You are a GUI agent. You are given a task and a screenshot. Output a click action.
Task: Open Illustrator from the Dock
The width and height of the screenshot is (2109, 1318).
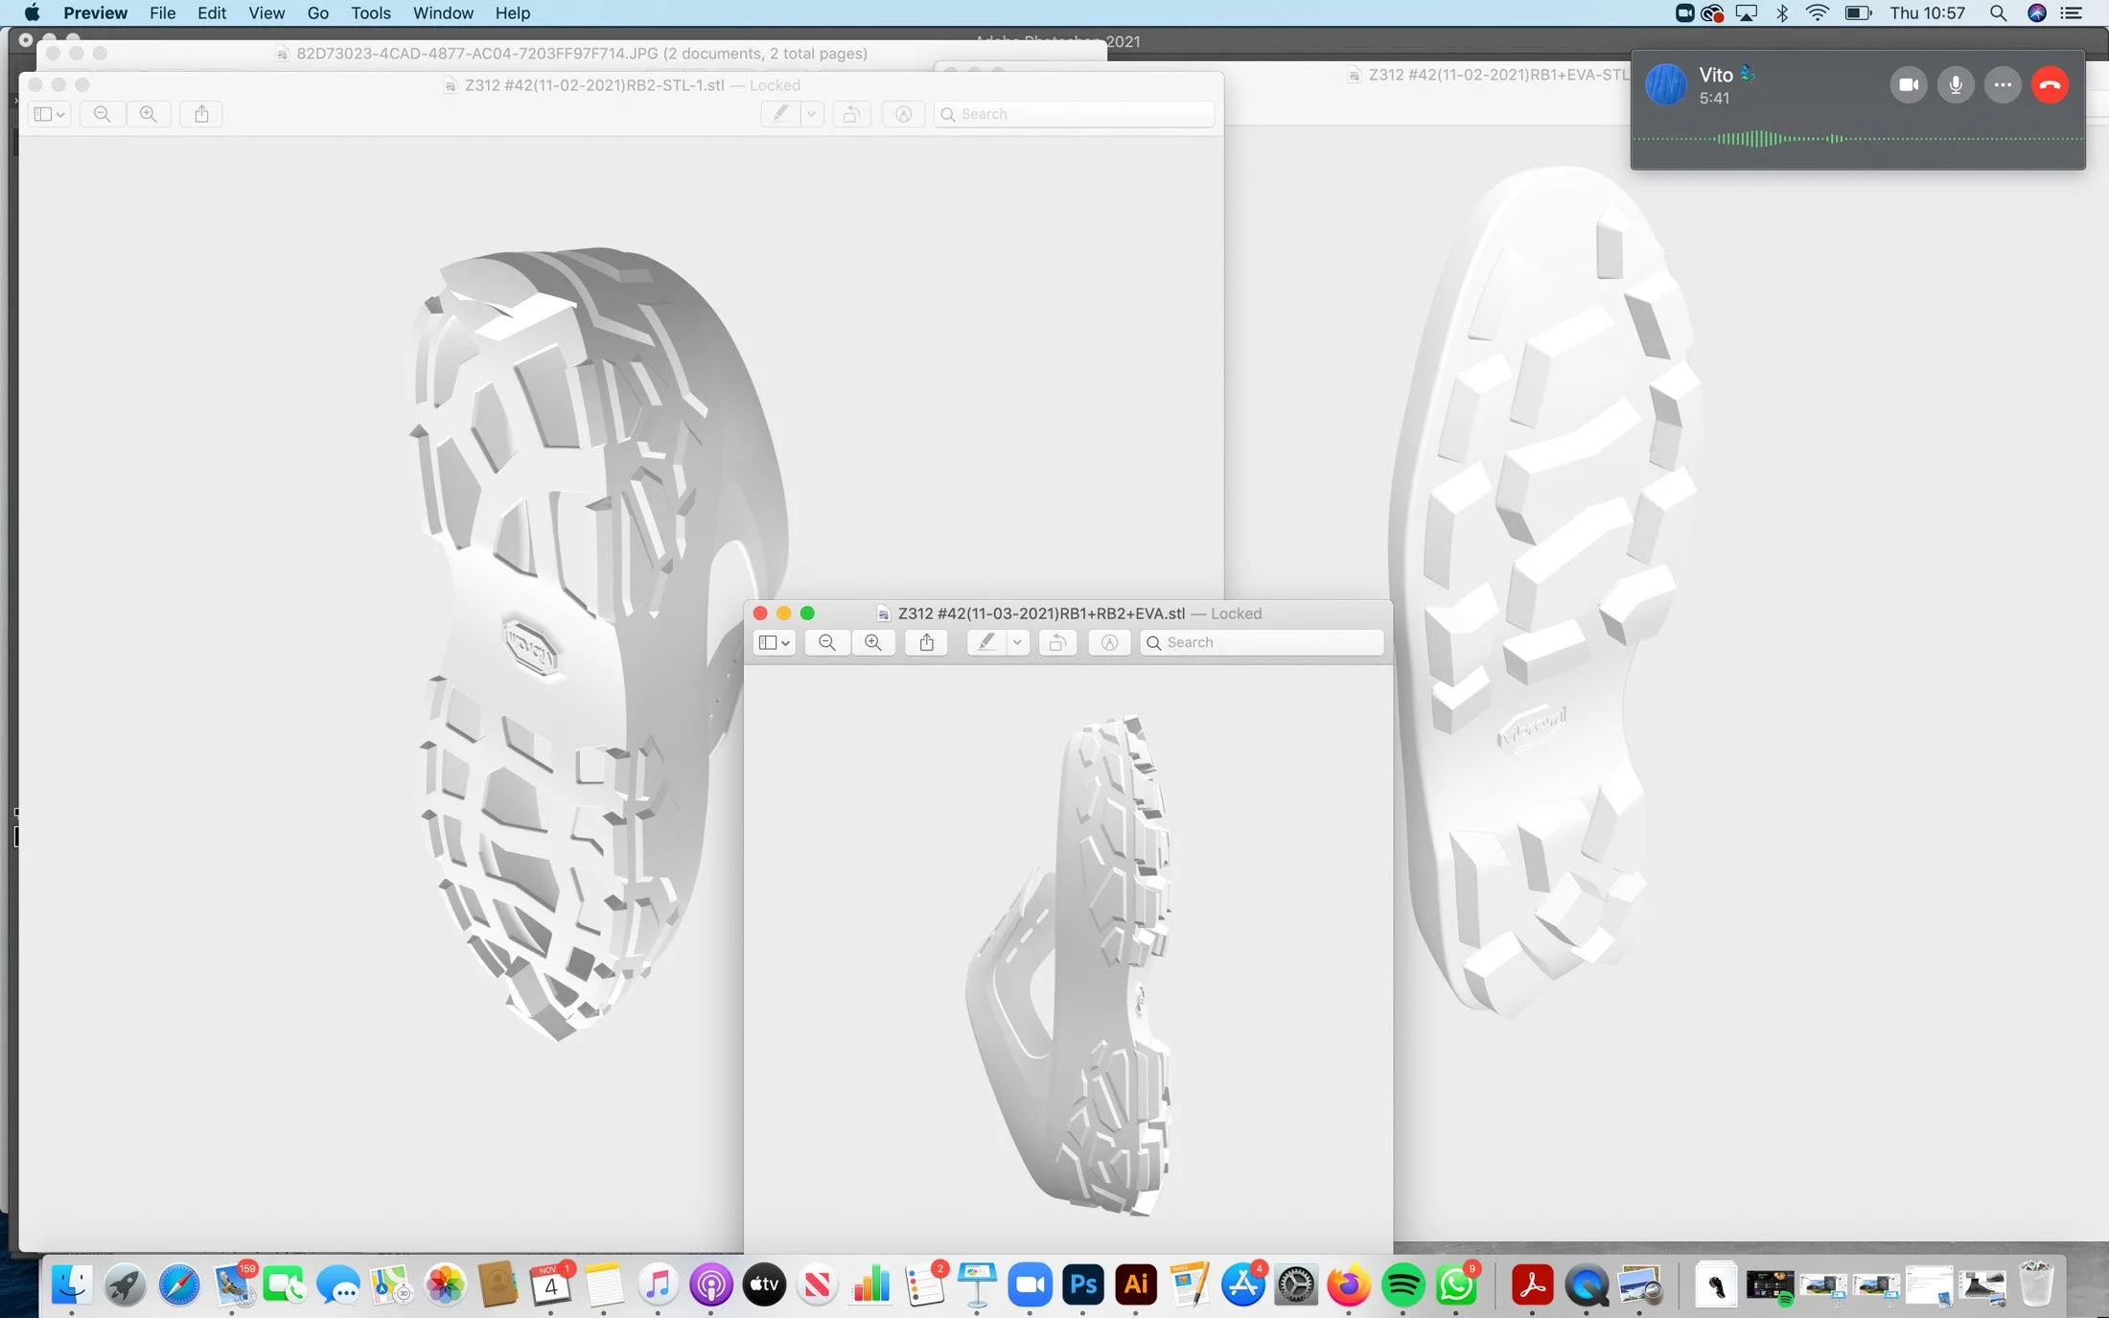[x=1136, y=1284]
